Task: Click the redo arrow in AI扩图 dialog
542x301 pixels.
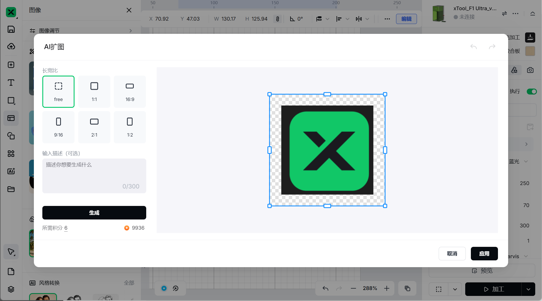Action: [x=492, y=47]
